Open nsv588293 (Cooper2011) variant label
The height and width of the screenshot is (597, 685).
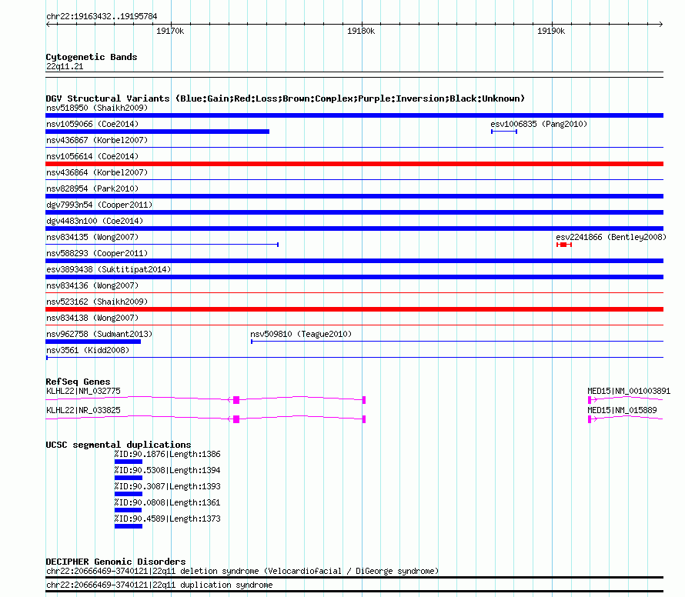click(x=97, y=253)
